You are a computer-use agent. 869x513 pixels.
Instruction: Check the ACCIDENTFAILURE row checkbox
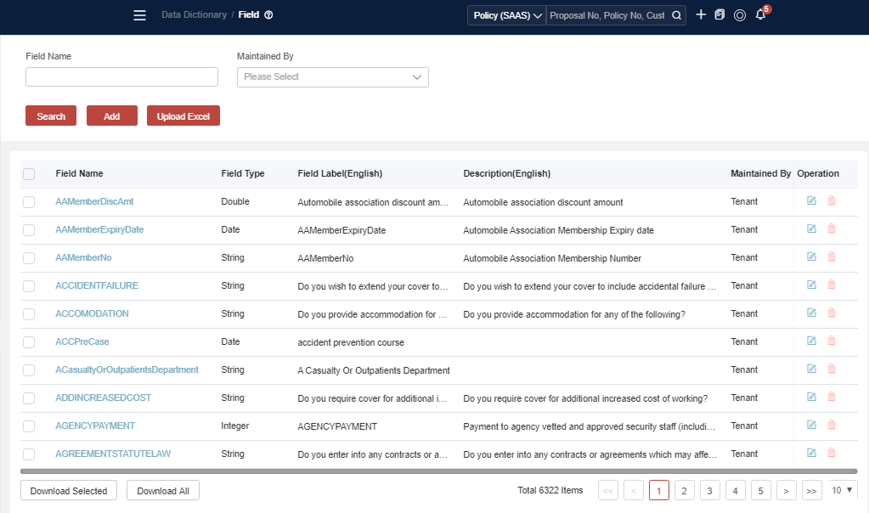pyautogui.click(x=29, y=286)
